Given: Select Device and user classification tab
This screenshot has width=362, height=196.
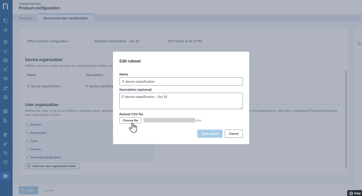Looking at the screenshot, I should click(65, 18).
